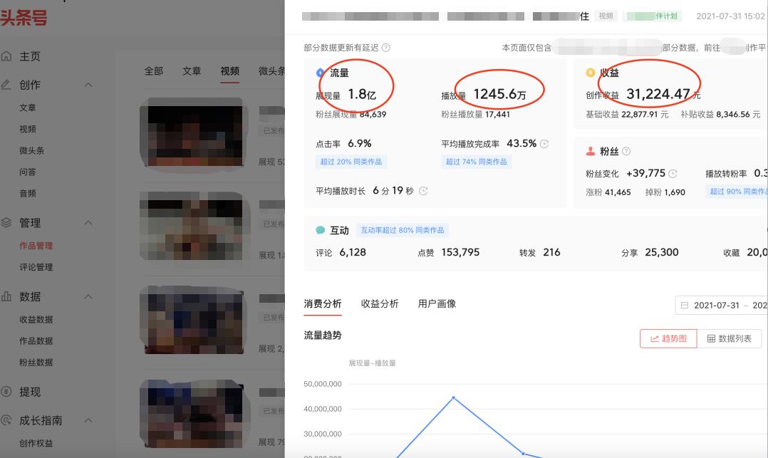Switch to 消费分析 tab

(x=322, y=303)
